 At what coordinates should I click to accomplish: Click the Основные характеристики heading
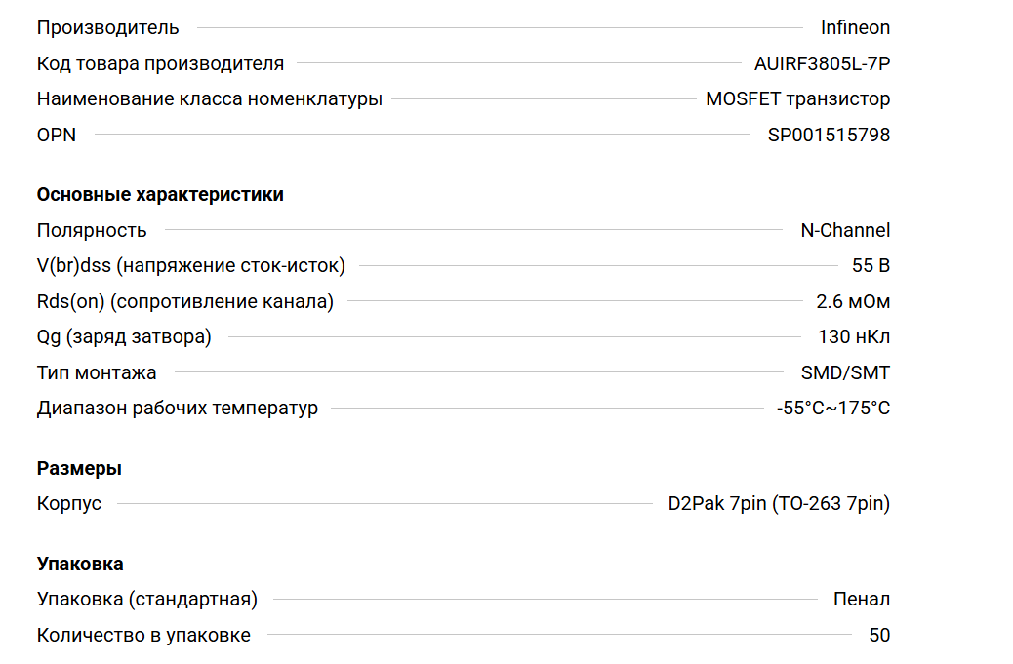coord(160,195)
